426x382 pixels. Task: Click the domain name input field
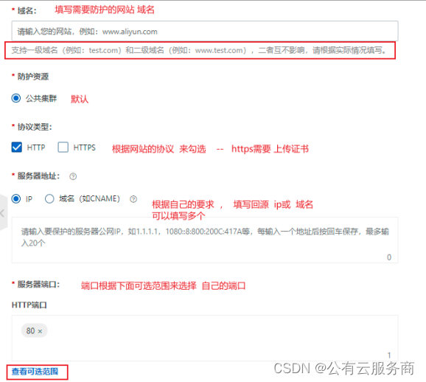click(205, 31)
